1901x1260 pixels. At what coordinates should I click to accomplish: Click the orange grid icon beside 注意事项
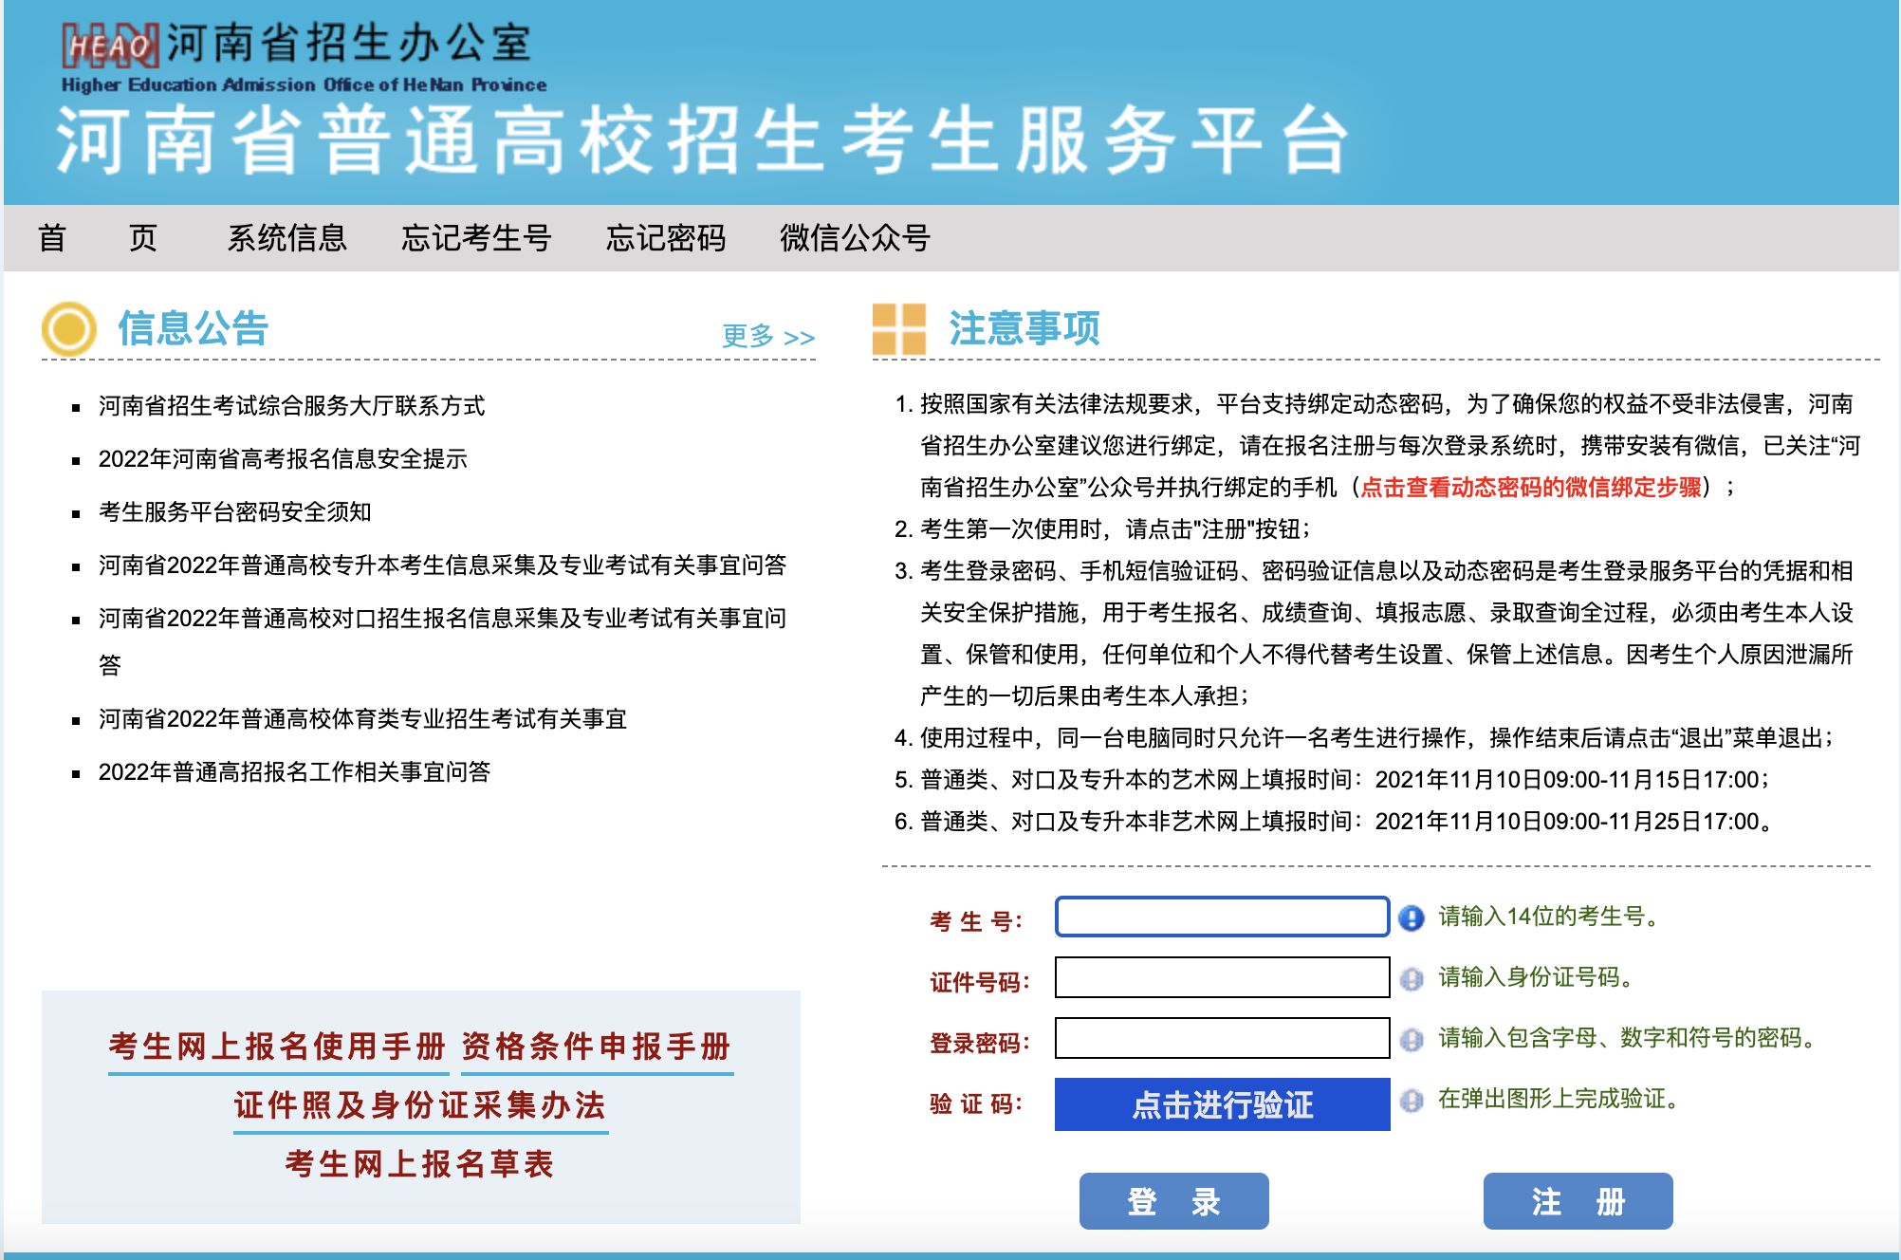click(x=898, y=329)
